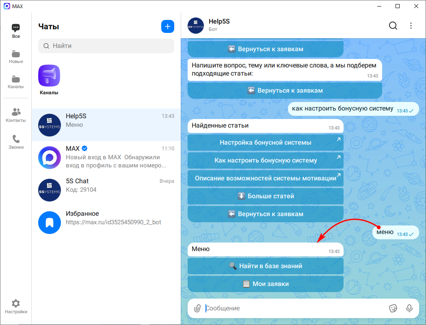The width and height of the screenshot is (426, 325).
Task: Click the Help5S avatar in chat header
Action: click(x=196, y=26)
